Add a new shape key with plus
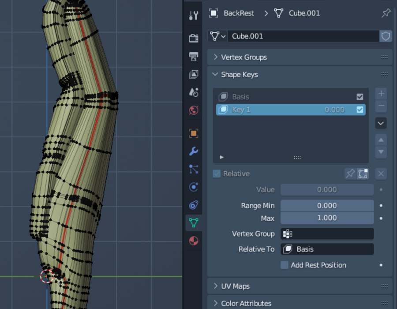This screenshot has height=309, width=397. click(381, 94)
